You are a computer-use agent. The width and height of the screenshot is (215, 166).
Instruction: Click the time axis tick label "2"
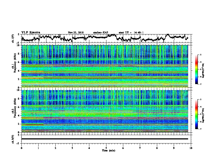point(55,148)
